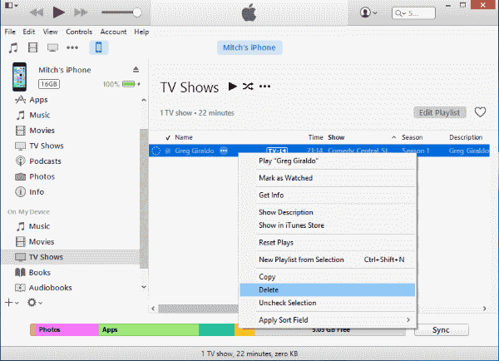
Task: Click the Play button in top toolbar
Action: tap(58, 12)
